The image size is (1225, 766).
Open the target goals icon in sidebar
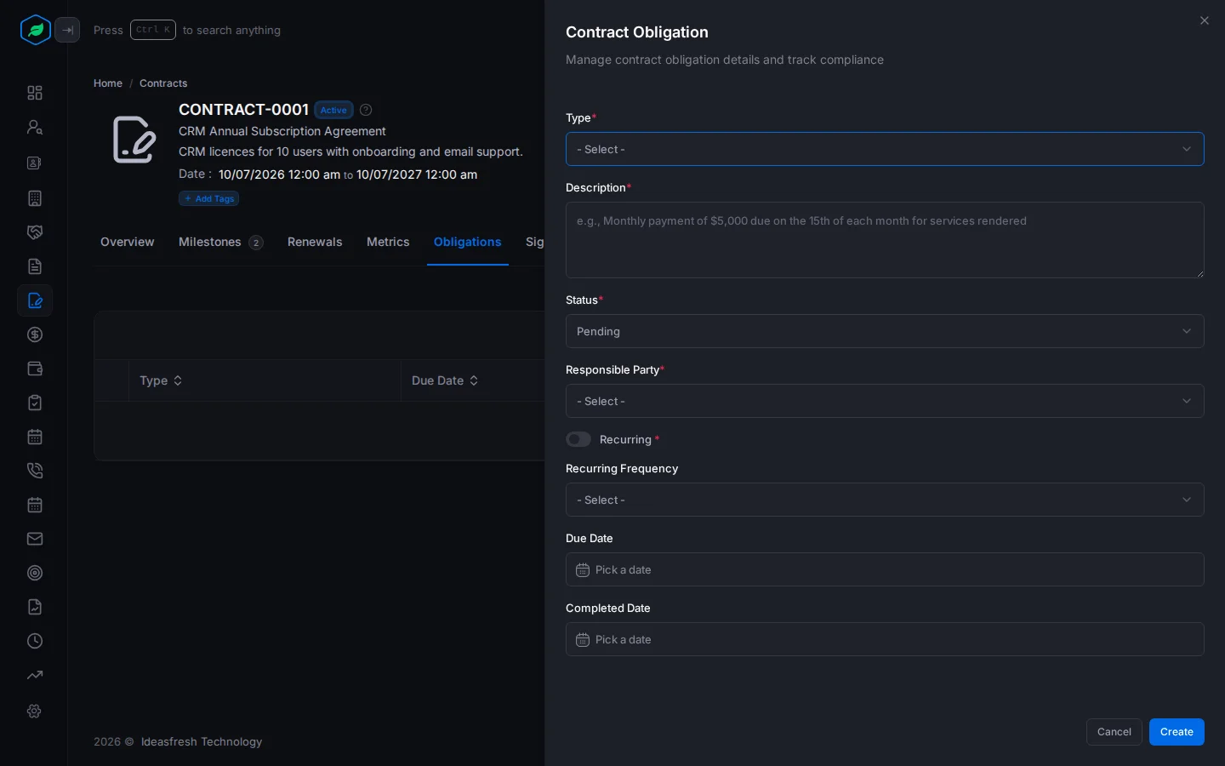coord(35,573)
